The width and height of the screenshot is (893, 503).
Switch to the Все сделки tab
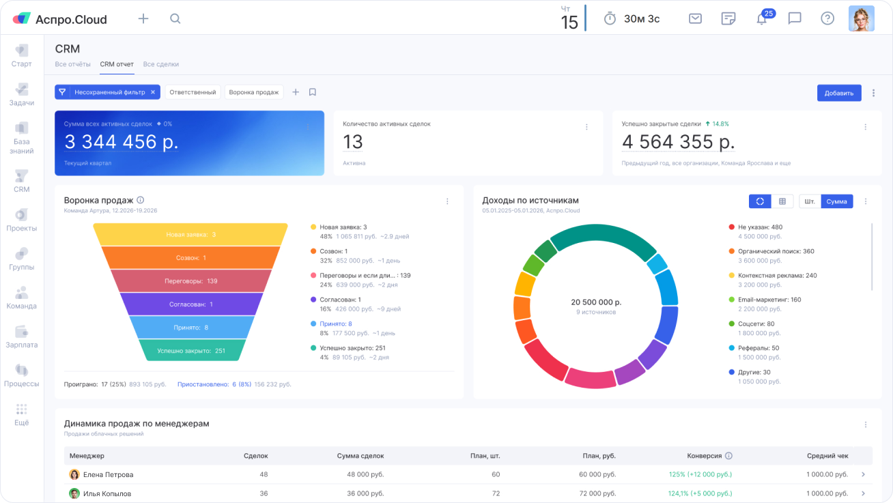[161, 64]
